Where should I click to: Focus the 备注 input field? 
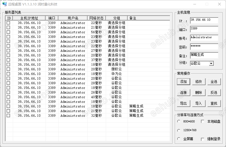pos(204,55)
